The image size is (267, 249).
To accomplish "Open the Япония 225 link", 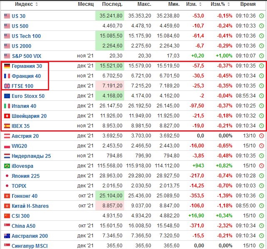I will [25, 176].
